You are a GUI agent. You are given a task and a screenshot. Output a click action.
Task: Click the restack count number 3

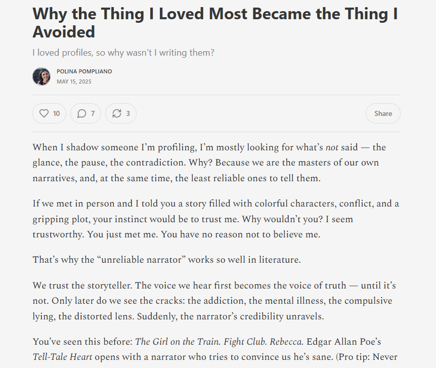[128, 113]
